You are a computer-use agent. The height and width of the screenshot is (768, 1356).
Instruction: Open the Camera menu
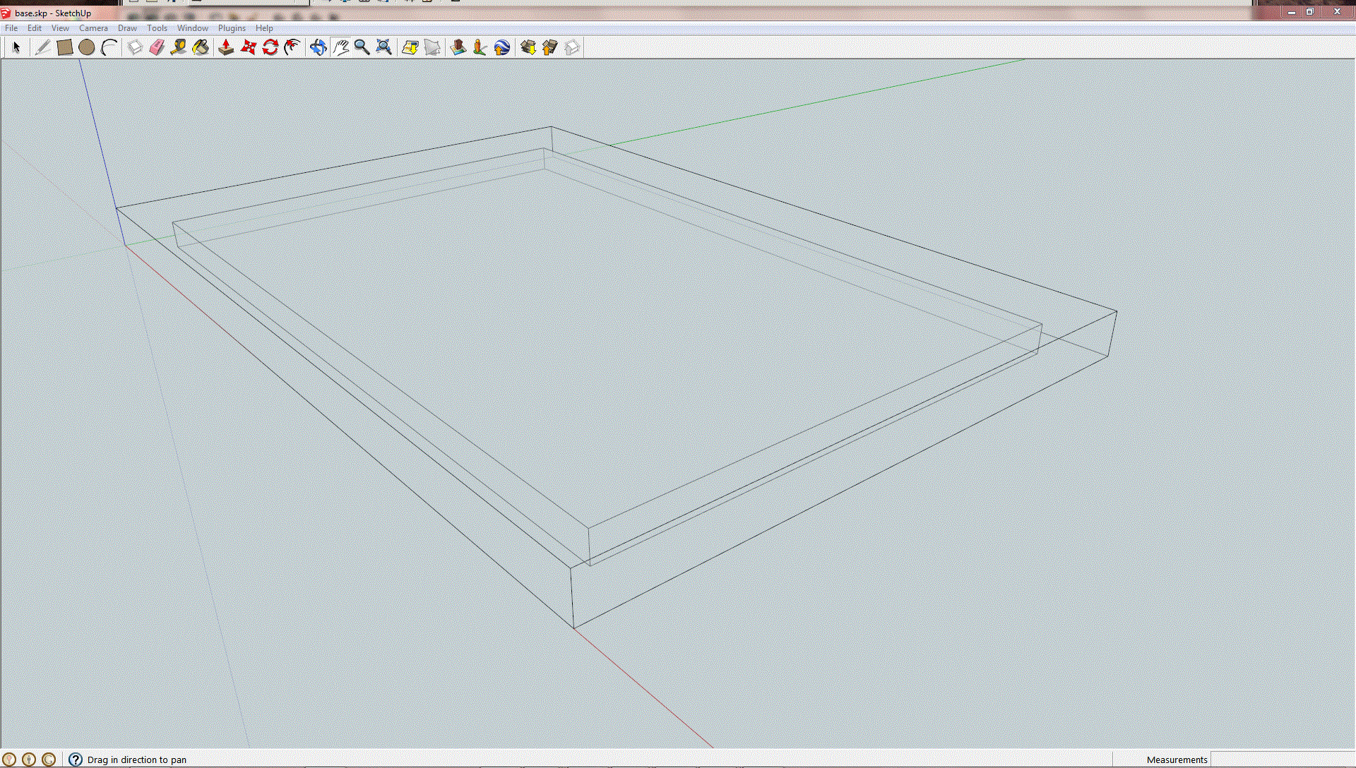(x=93, y=28)
